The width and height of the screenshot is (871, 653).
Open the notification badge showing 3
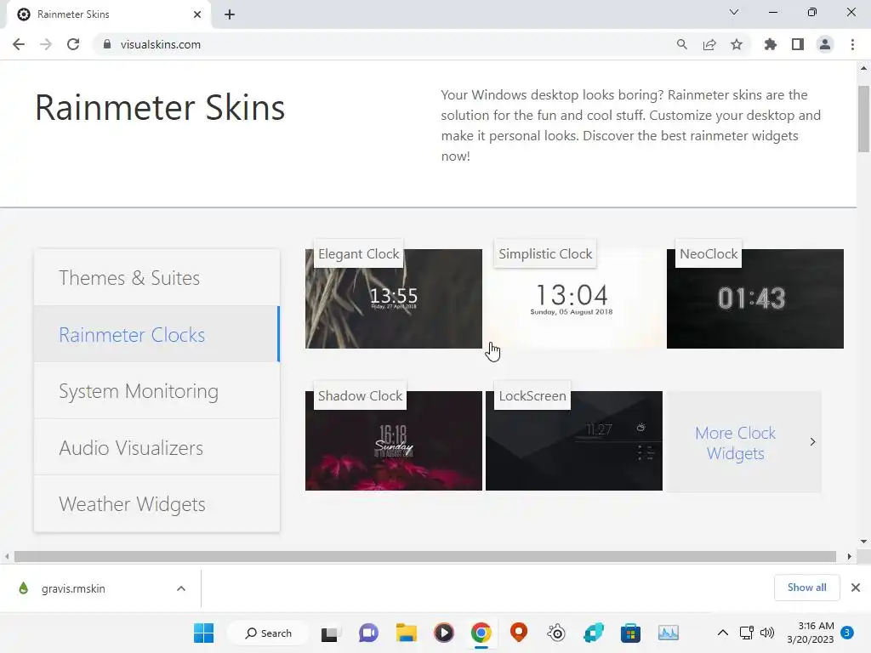[x=847, y=633]
